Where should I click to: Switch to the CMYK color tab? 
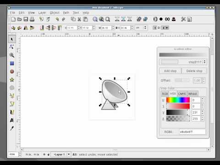[x=182, y=93]
